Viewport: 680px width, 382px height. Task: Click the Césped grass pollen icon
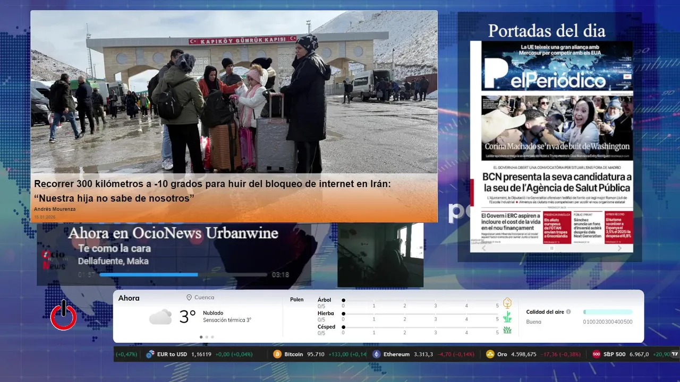click(x=507, y=330)
